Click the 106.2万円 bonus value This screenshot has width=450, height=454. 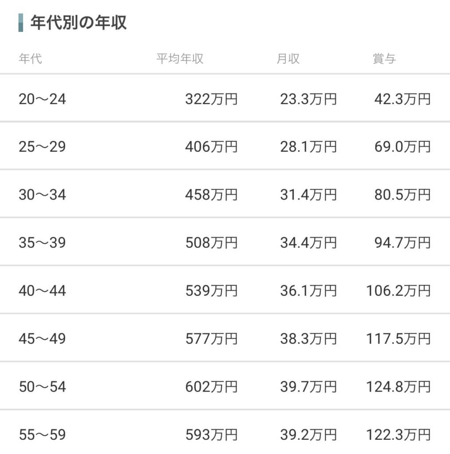tap(398, 291)
